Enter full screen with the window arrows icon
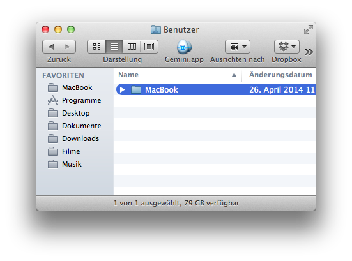Screen dimensions: 352x261 (309, 29)
